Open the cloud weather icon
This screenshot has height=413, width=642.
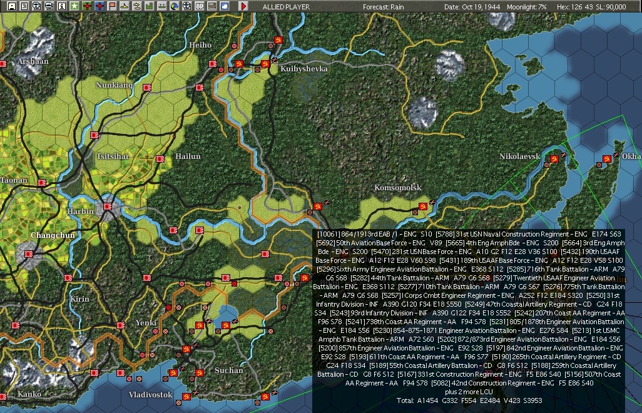tap(225, 6)
